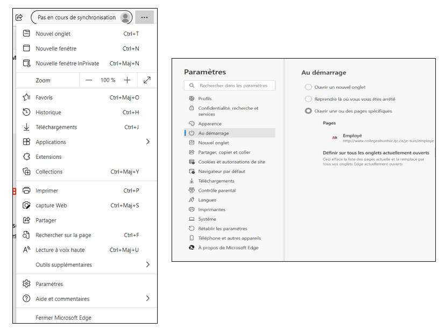The height and width of the screenshot is (329, 446).
Task: Click the Employé page favicon
Action: tap(334, 138)
